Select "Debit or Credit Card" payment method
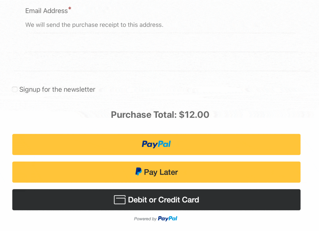The image size is (319, 231). [156, 200]
